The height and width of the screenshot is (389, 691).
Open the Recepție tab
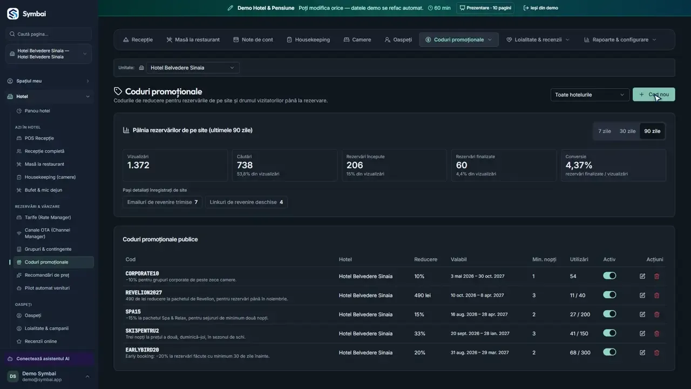[138, 39]
